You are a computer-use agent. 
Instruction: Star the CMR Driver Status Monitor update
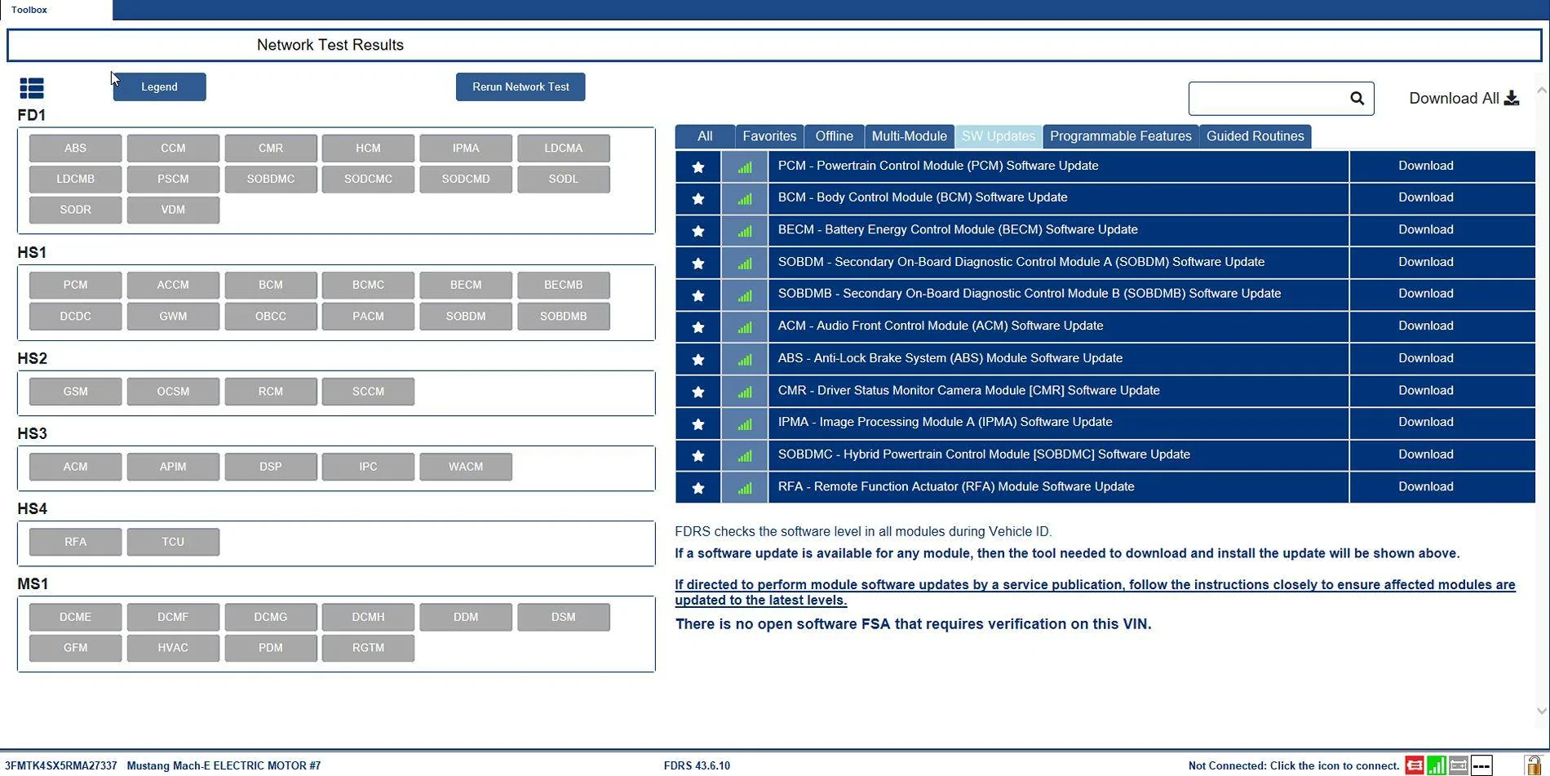tap(697, 392)
